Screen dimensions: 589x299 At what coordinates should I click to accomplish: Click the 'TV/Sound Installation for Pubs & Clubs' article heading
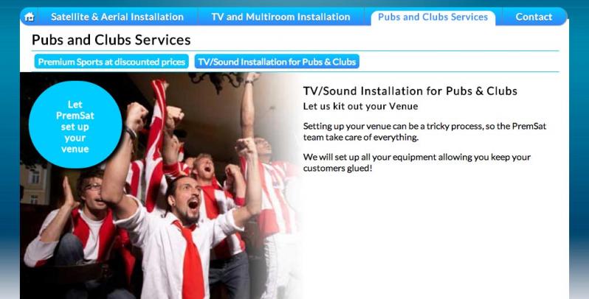[410, 91]
